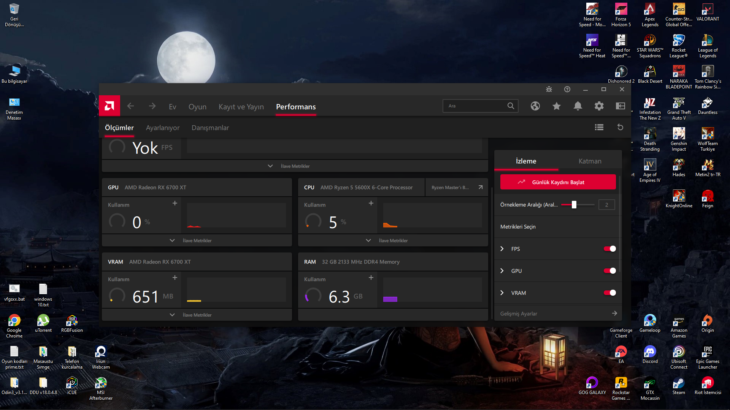Screen dimensions: 730x410
Task: Go forward with the right arrow
Action: (152, 106)
